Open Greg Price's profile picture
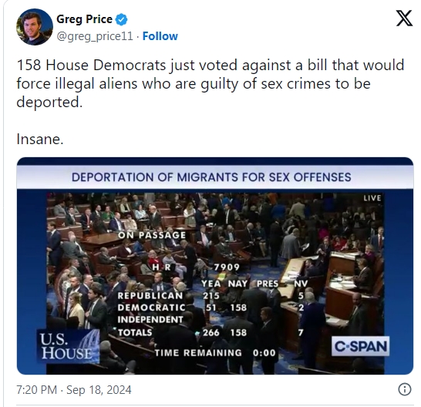This screenshot has width=421, height=407. pyautogui.click(x=35, y=27)
